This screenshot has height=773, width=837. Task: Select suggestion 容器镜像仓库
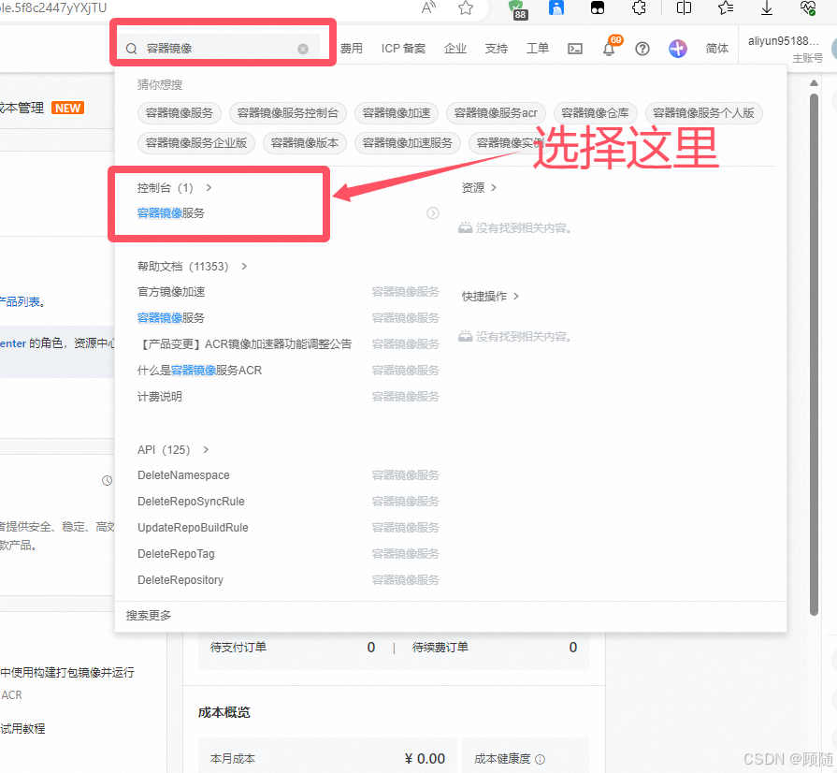click(x=595, y=113)
